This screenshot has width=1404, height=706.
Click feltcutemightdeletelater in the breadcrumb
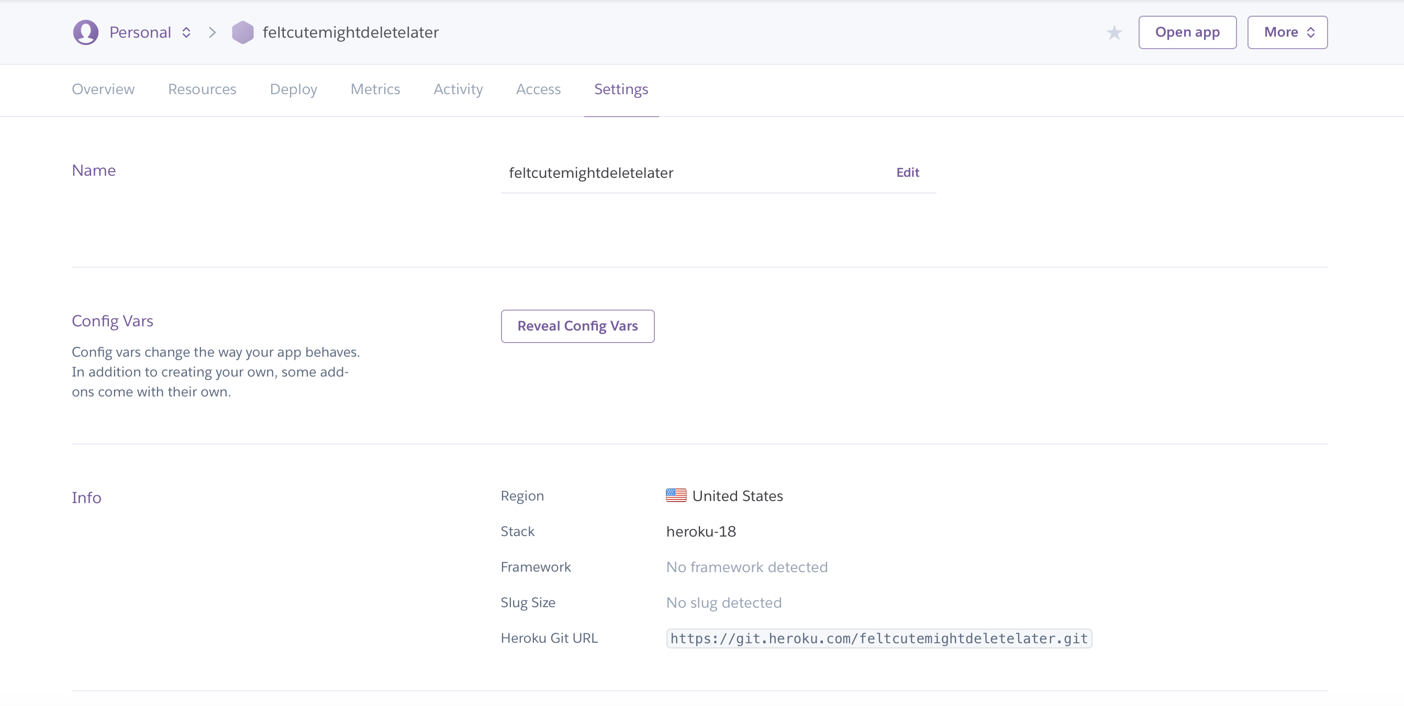(x=350, y=32)
